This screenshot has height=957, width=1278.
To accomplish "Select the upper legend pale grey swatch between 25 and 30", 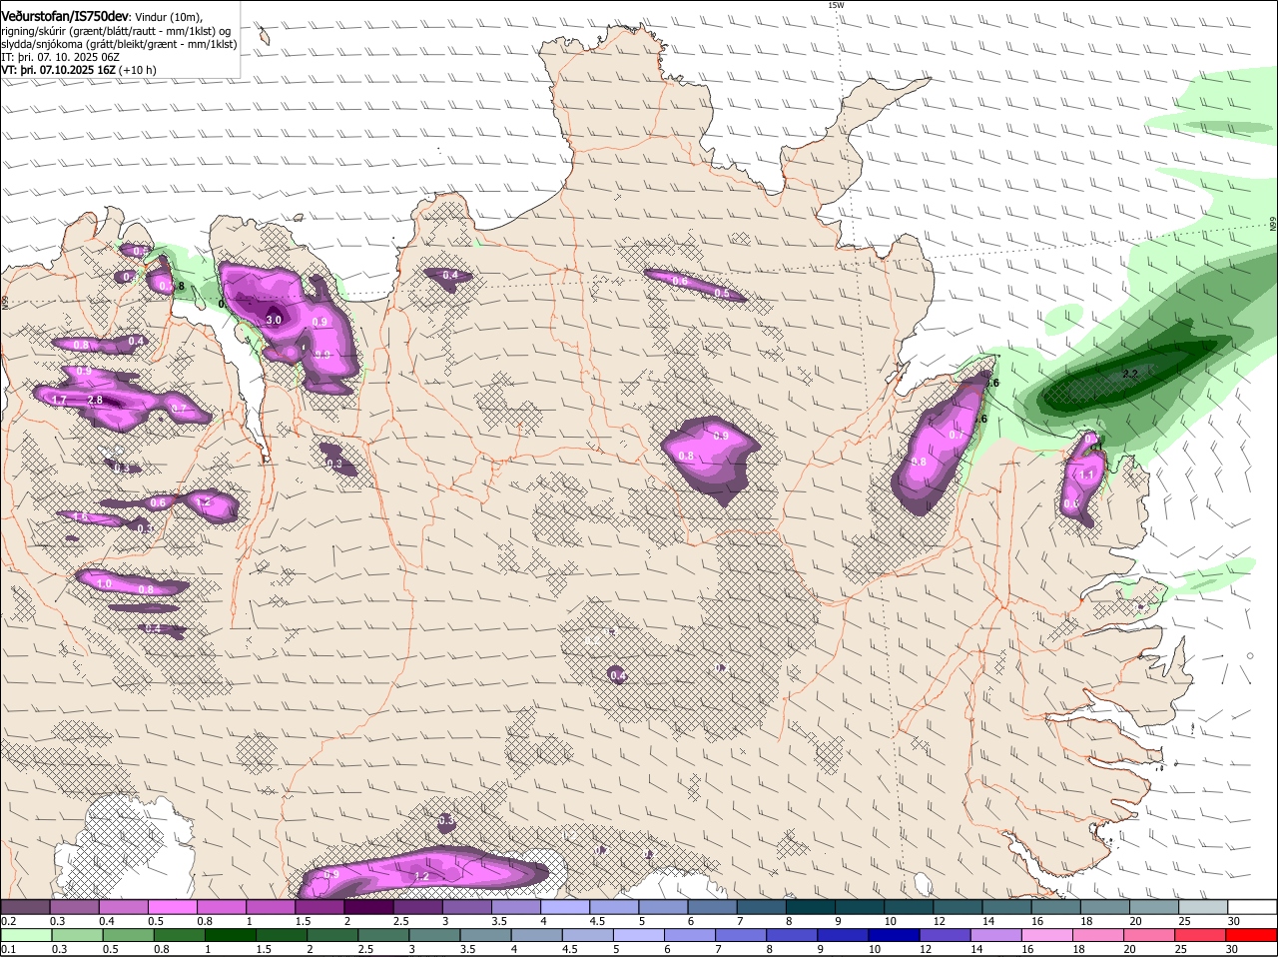I will tap(1203, 906).
